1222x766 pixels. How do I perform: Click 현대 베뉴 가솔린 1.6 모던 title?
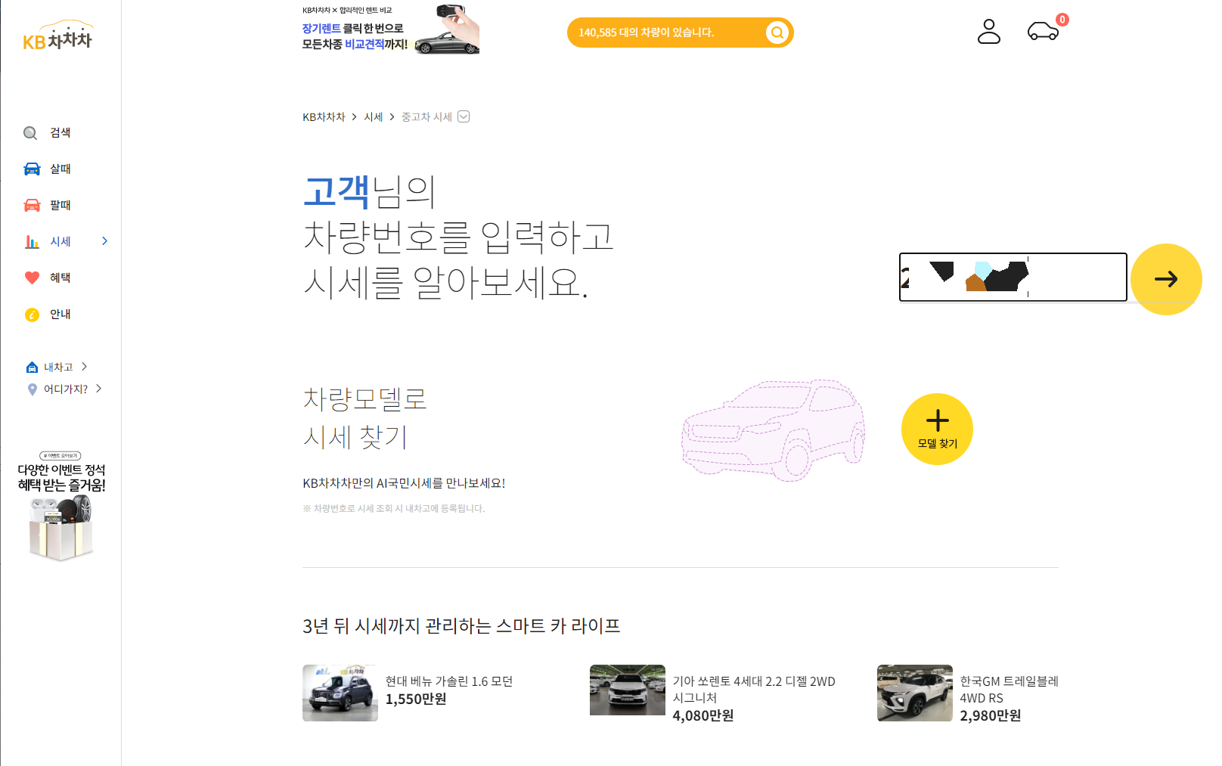(449, 681)
